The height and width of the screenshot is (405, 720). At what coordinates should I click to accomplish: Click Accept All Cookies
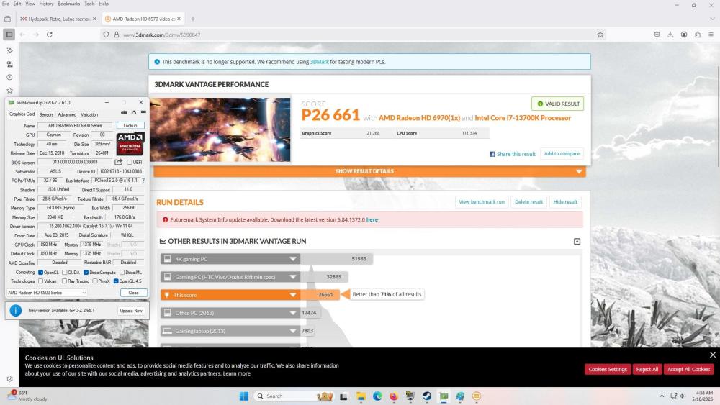(688, 369)
